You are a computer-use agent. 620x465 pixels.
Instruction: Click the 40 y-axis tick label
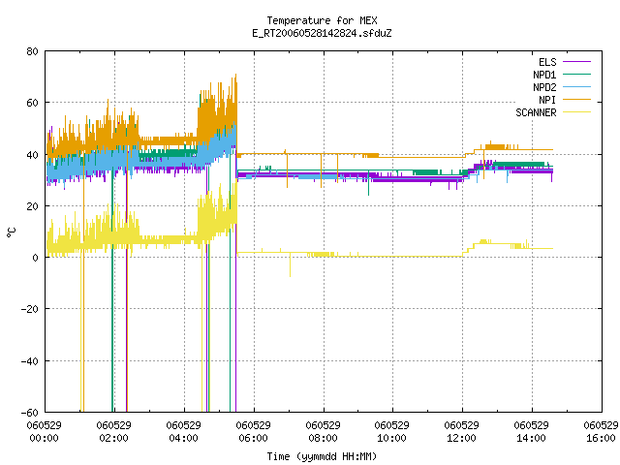pyautogui.click(x=32, y=155)
